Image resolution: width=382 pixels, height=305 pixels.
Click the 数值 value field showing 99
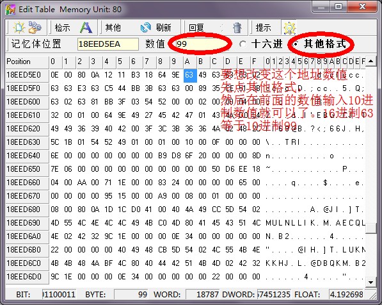click(200, 44)
